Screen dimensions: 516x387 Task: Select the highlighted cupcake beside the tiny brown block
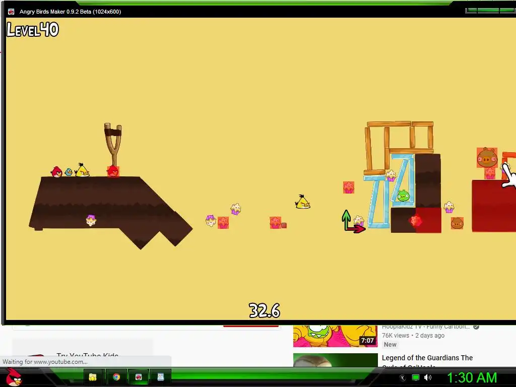point(275,222)
